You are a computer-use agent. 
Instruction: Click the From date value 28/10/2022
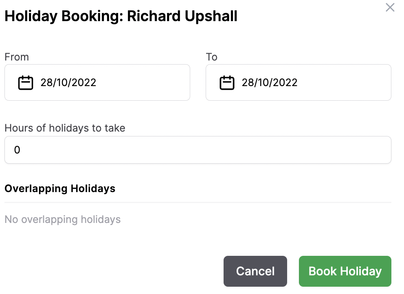tap(68, 82)
